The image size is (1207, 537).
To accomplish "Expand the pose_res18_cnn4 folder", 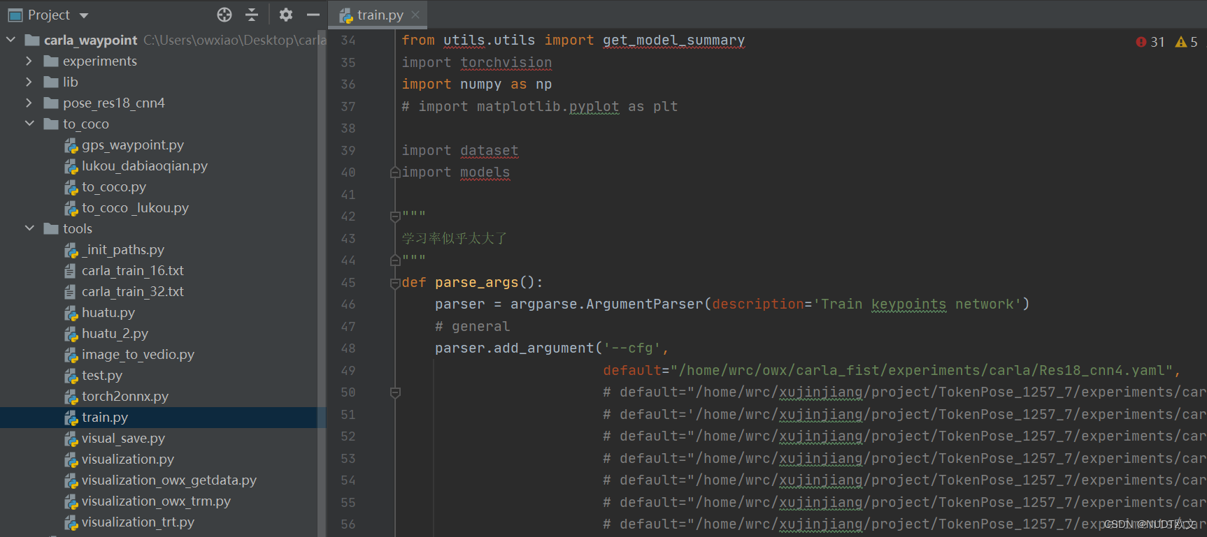I will coord(29,103).
